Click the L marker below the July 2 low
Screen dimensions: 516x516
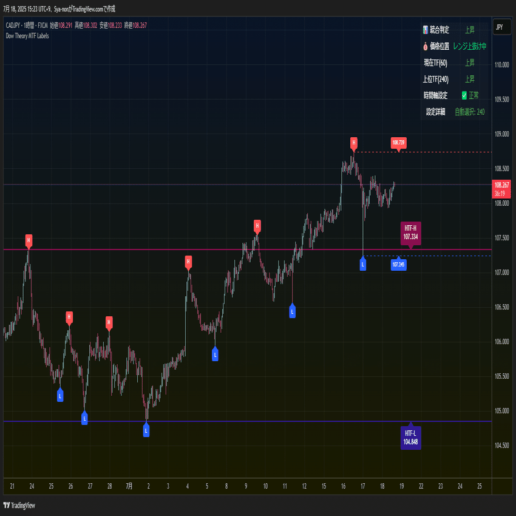click(x=146, y=430)
